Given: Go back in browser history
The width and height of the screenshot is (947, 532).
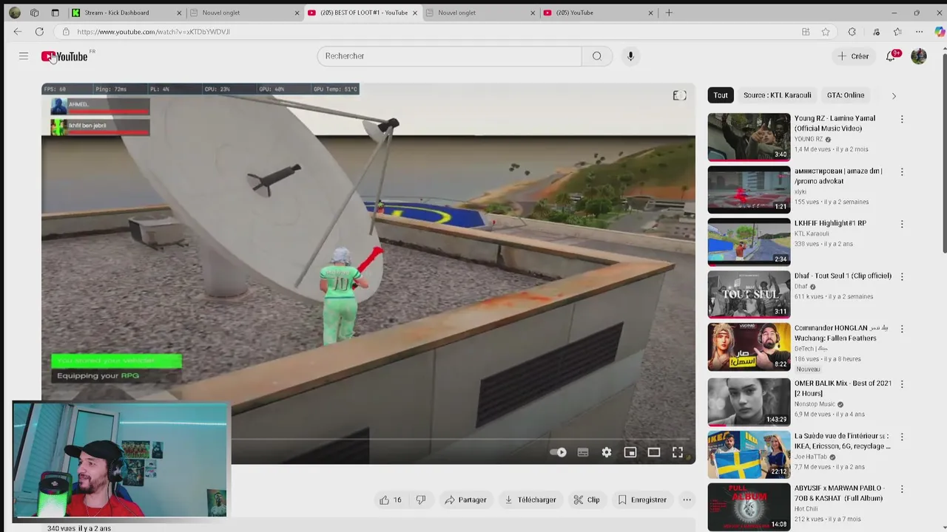Looking at the screenshot, I should [x=18, y=32].
